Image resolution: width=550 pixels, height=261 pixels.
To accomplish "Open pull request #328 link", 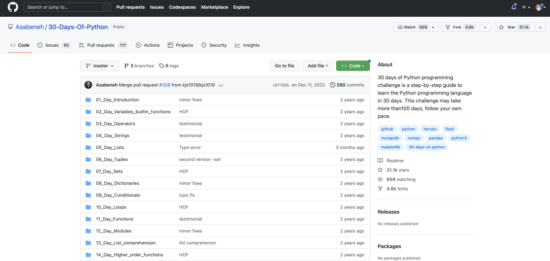I will tap(164, 85).
